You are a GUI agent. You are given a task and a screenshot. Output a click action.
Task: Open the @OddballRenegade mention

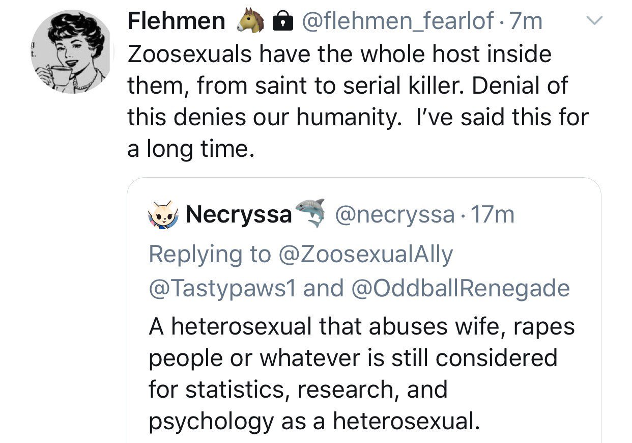[460, 288]
